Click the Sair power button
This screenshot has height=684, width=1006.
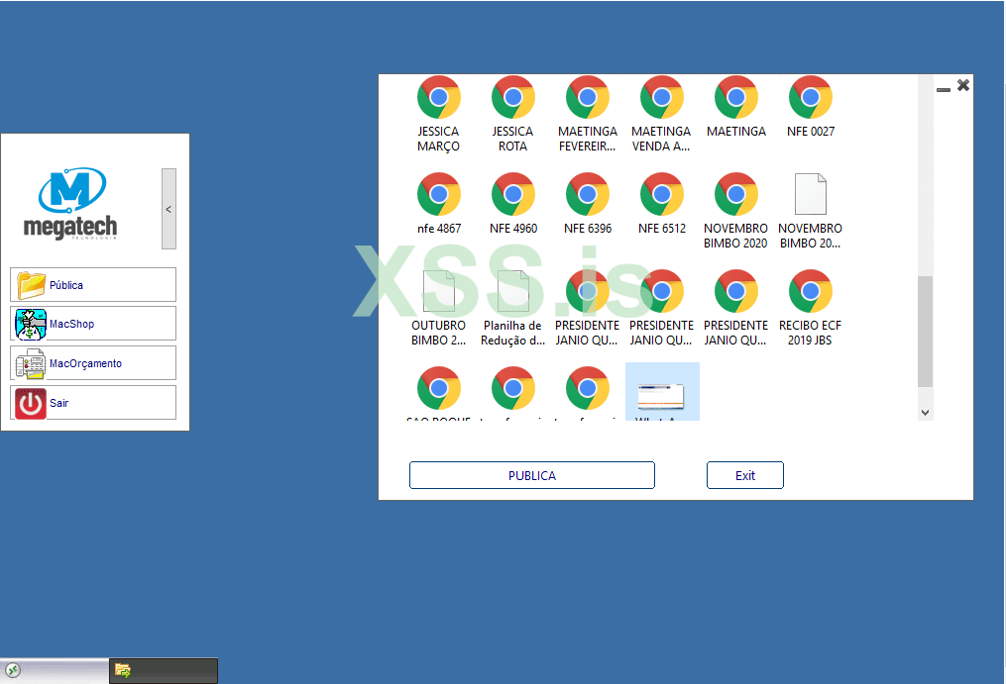pos(93,403)
